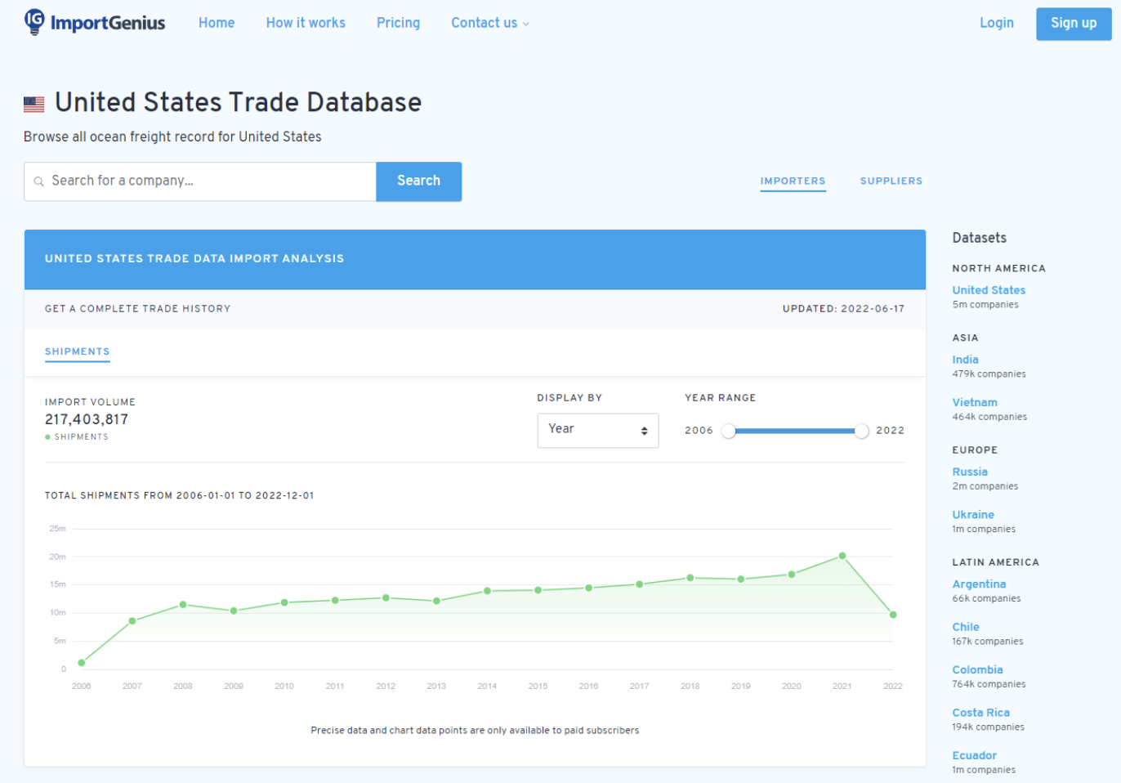Open the Ecuador dataset link

[974, 756]
